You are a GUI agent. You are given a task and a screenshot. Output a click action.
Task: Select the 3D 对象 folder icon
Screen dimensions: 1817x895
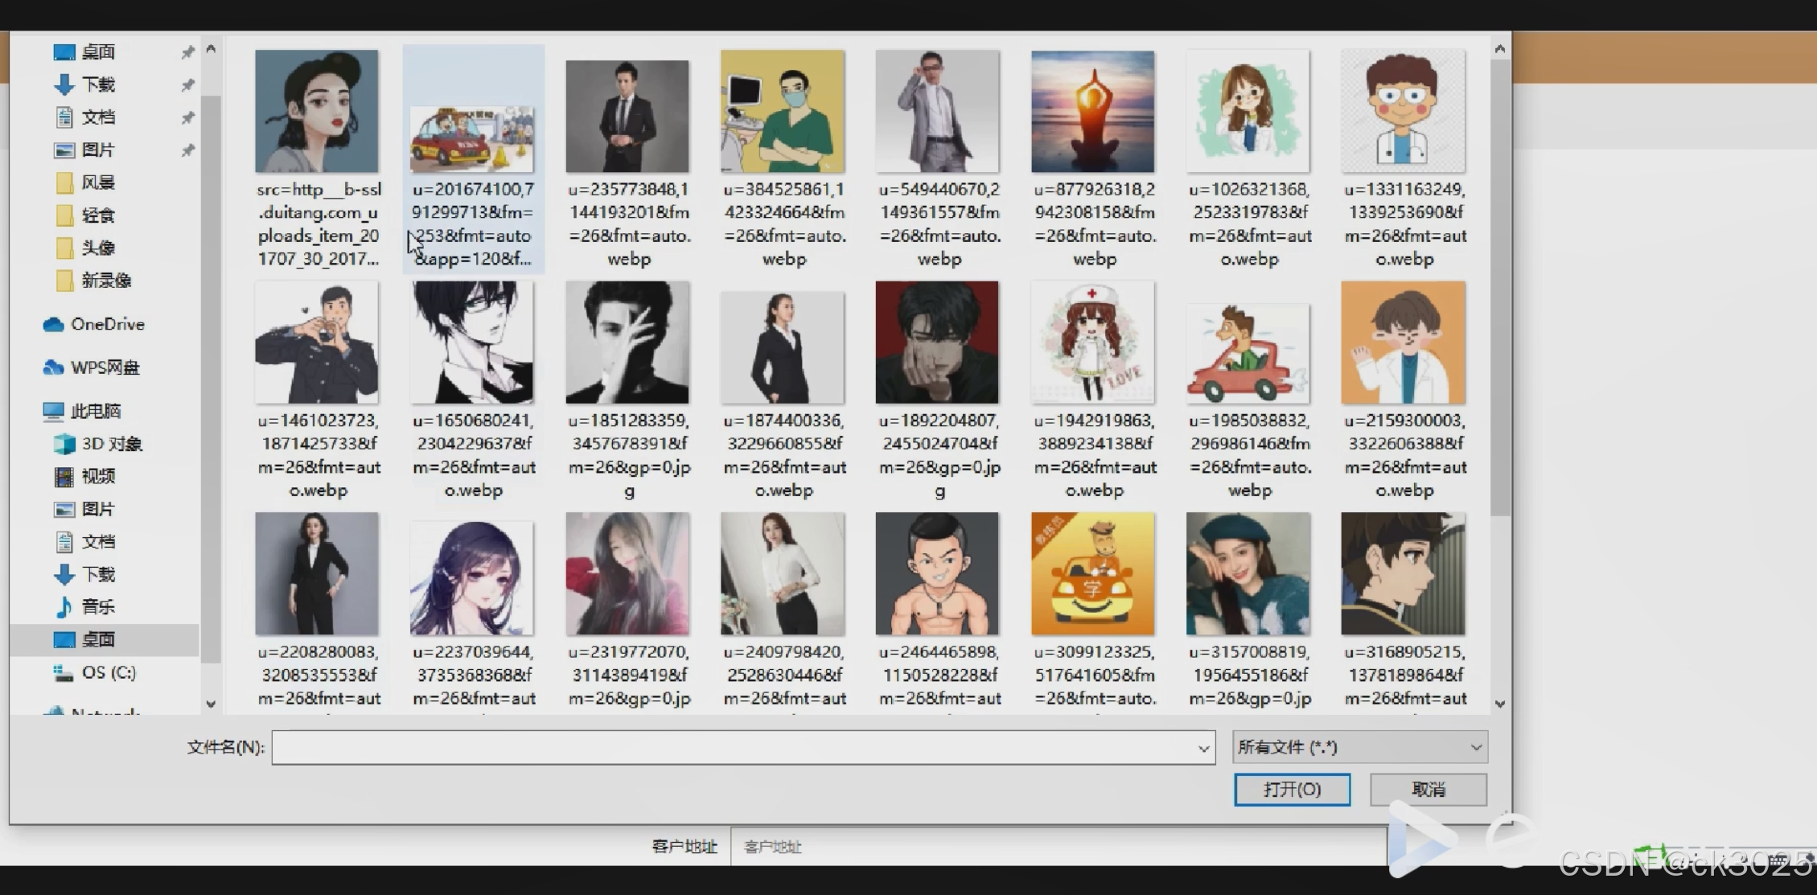64,444
